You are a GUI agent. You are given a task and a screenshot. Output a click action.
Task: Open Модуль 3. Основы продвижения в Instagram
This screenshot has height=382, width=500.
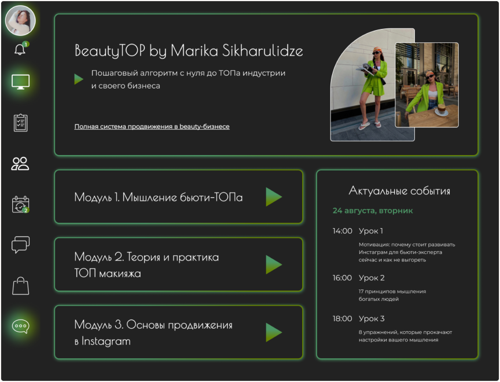click(179, 332)
